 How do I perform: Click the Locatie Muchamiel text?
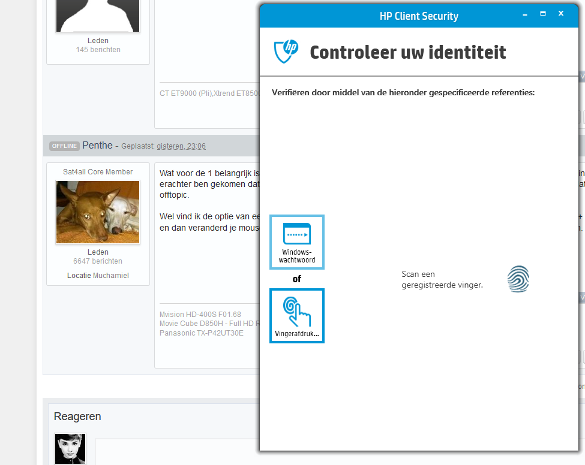coord(98,276)
